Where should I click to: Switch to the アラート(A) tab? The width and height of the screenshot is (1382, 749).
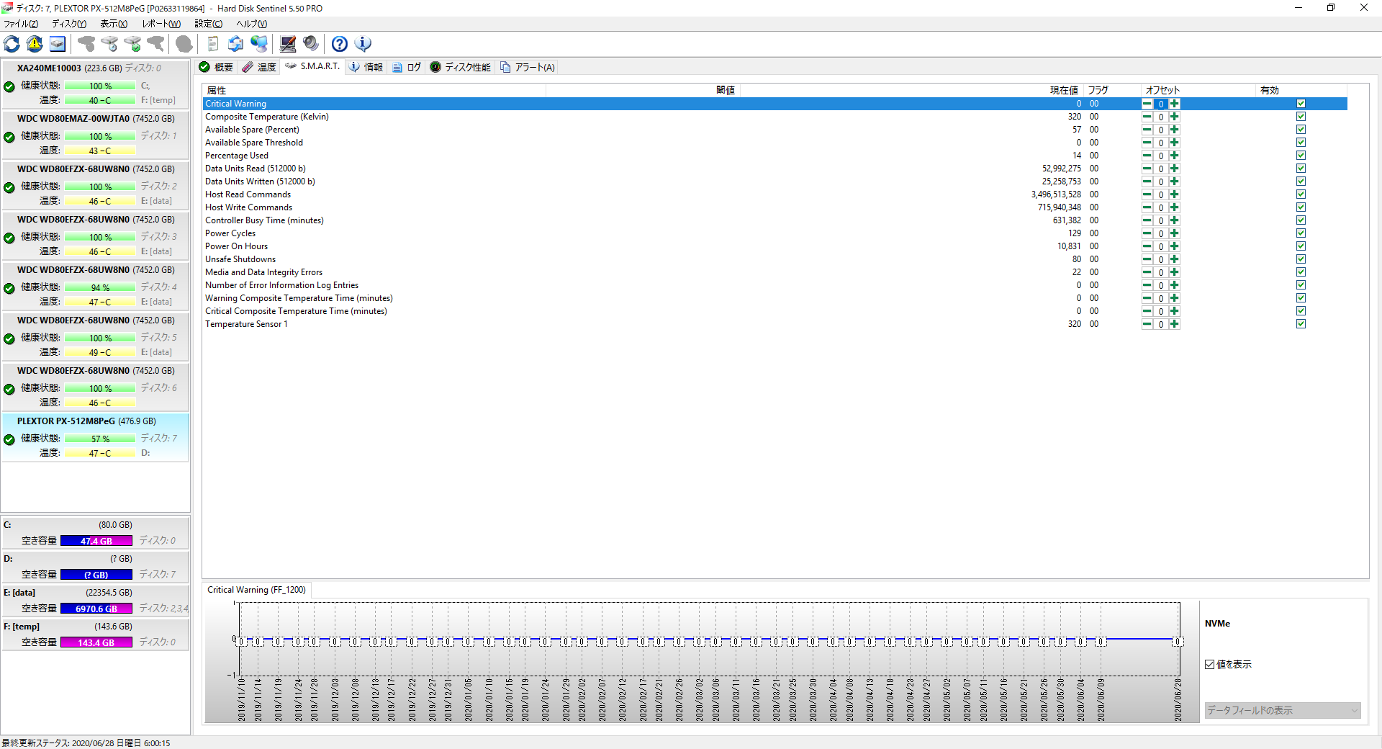[528, 67]
